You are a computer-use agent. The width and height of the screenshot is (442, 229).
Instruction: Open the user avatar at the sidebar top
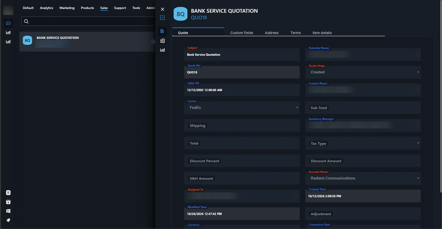click(x=8, y=10)
